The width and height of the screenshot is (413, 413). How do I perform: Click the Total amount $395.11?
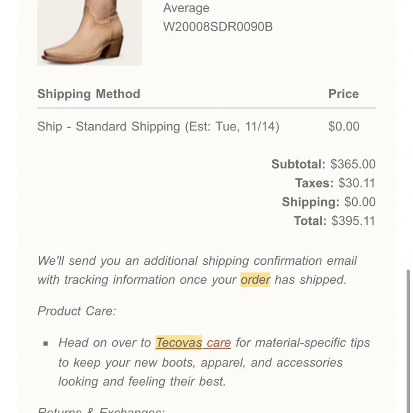(x=353, y=221)
